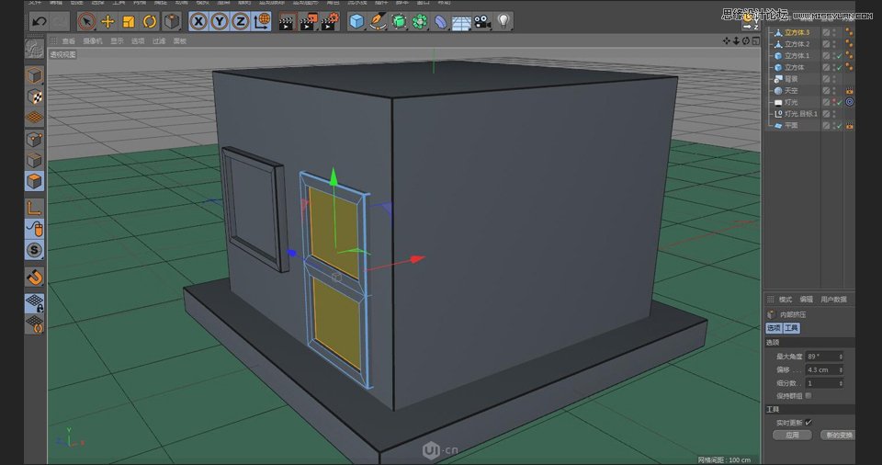882x465 pixels.
Task: Open the green array modeling icon
Action: (x=420, y=22)
